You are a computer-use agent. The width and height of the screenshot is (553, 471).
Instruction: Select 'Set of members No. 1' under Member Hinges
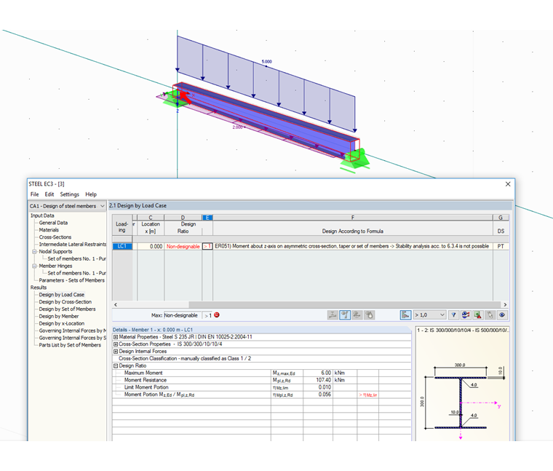pos(76,273)
